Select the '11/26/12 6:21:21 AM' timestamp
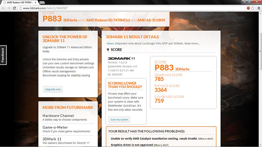The height and width of the screenshot is (147, 262). (x=121, y=70)
